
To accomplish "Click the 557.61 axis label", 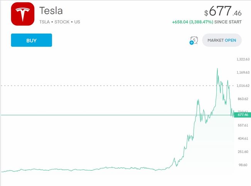I will tap(243, 125).
